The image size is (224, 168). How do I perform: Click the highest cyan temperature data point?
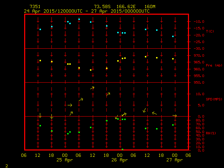tap(79, 19)
